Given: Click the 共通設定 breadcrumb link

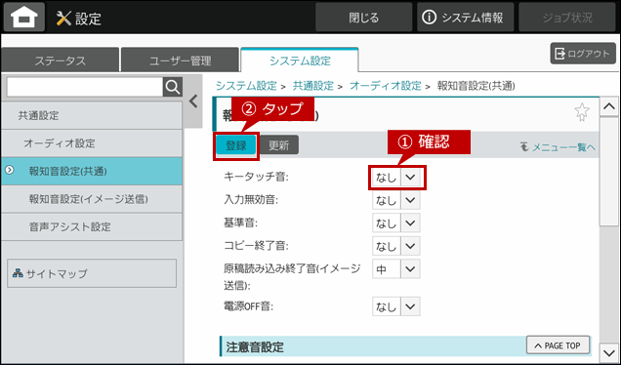Looking at the screenshot, I should 312,86.
